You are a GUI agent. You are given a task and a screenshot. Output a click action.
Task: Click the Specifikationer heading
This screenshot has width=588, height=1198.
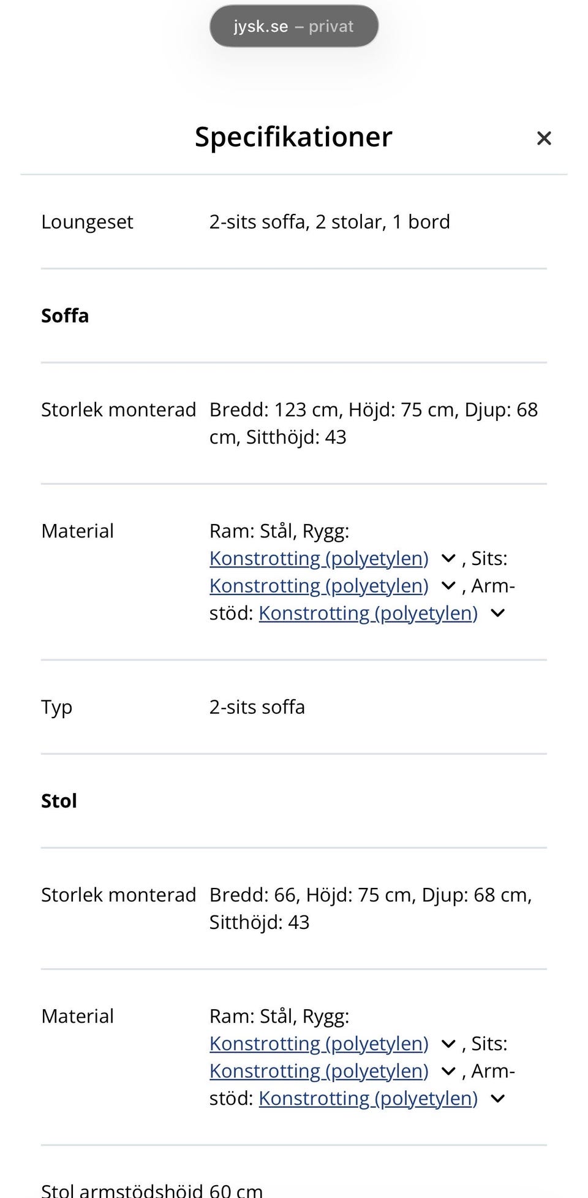click(x=293, y=137)
